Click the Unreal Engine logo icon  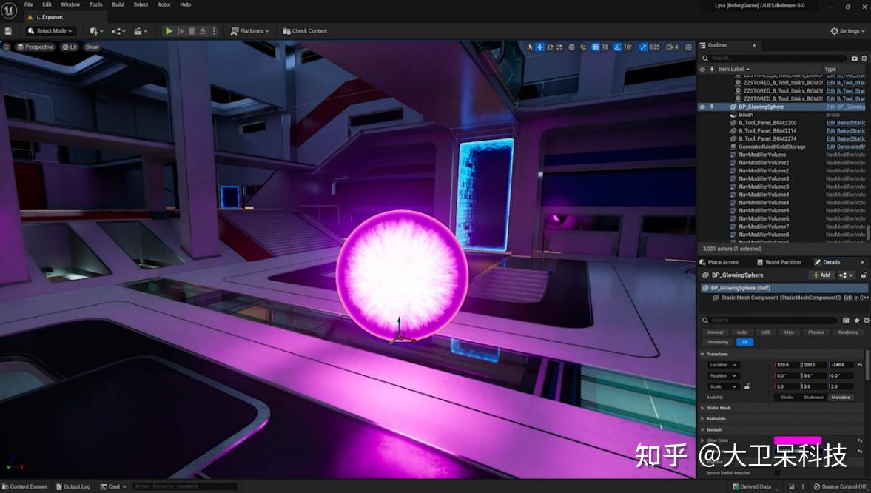pyautogui.click(x=9, y=10)
